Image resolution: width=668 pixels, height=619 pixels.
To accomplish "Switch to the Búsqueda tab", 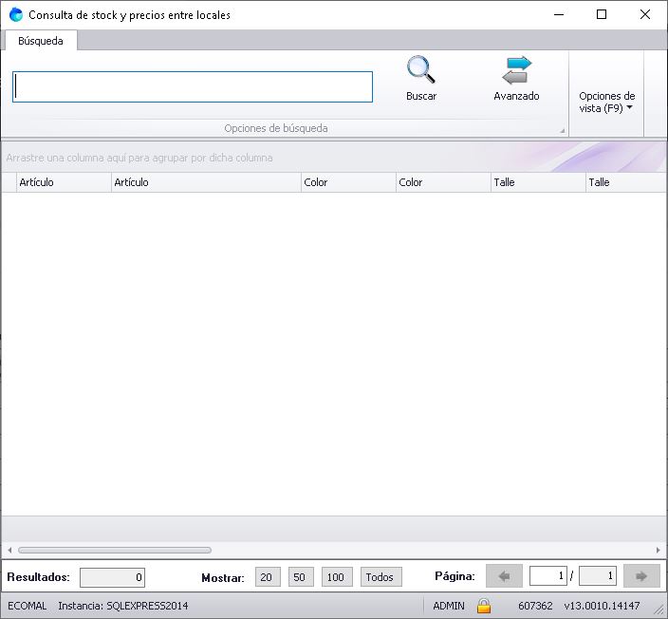I will click(x=41, y=41).
